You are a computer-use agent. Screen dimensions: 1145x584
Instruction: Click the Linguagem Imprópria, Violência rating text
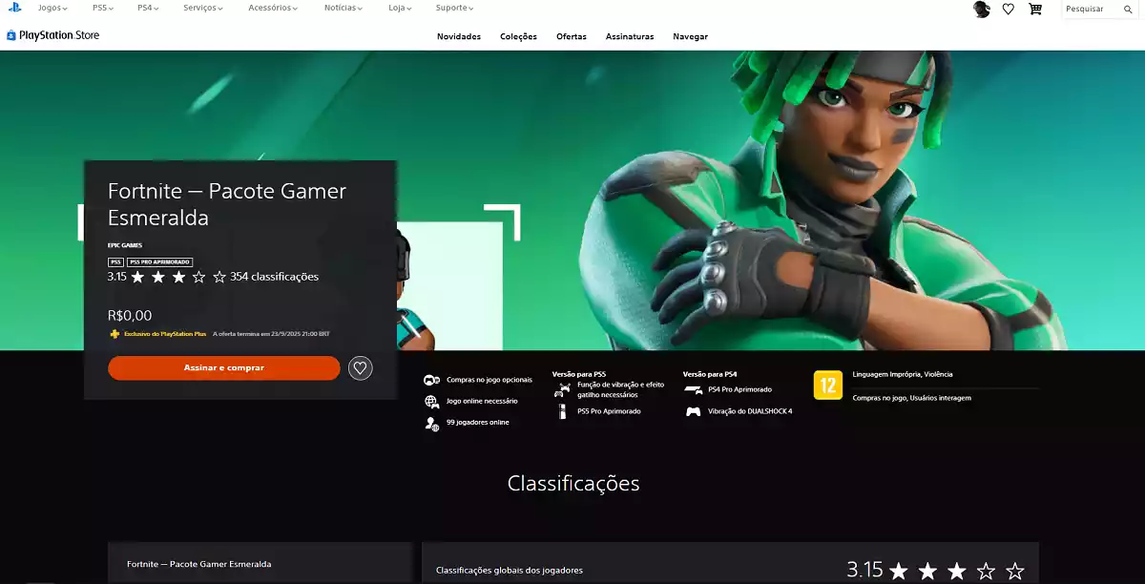pos(903,375)
